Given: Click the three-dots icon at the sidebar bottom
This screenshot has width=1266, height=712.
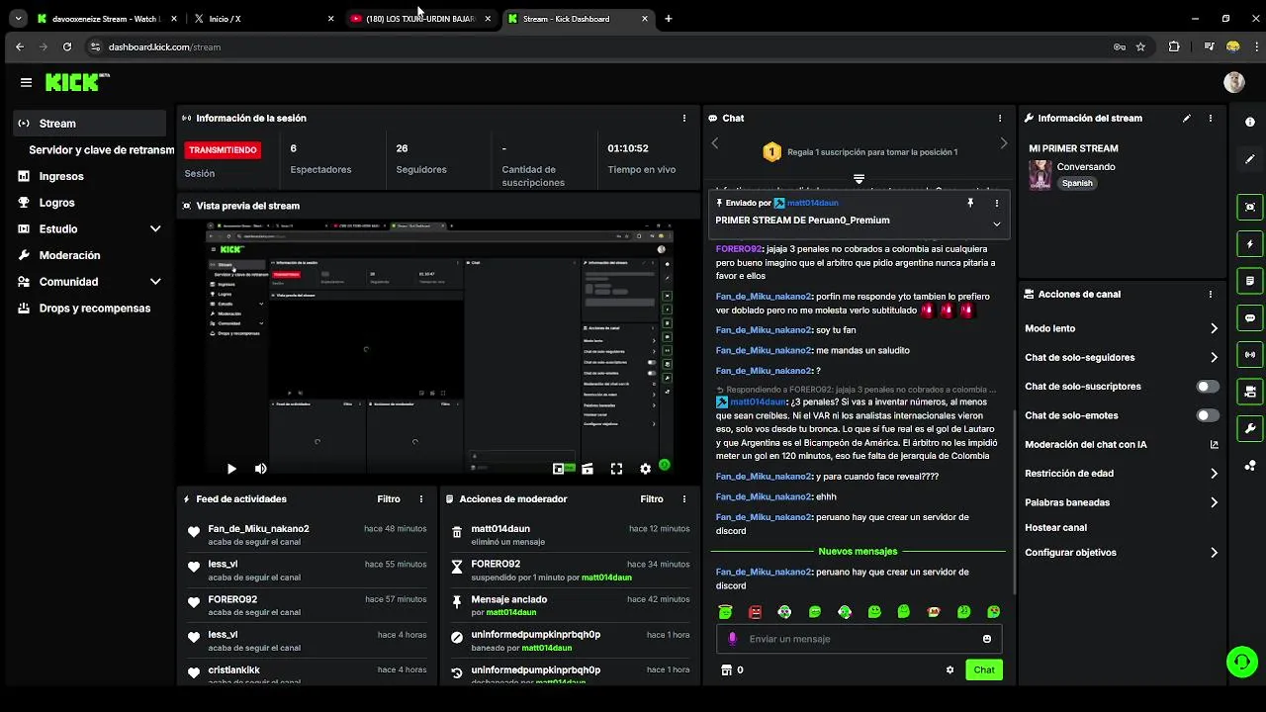Looking at the screenshot, I should pyautogui.click(x=1250, y=466).
